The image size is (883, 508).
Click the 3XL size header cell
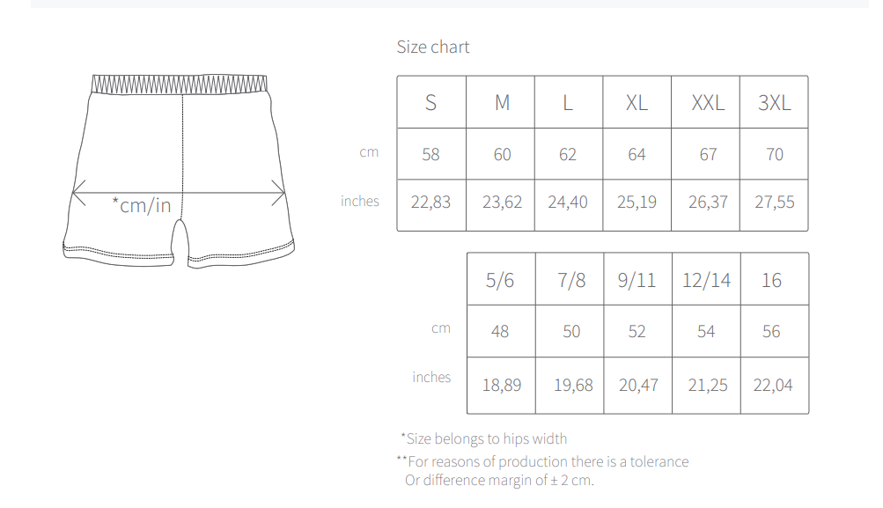click(x=774, y=103)
